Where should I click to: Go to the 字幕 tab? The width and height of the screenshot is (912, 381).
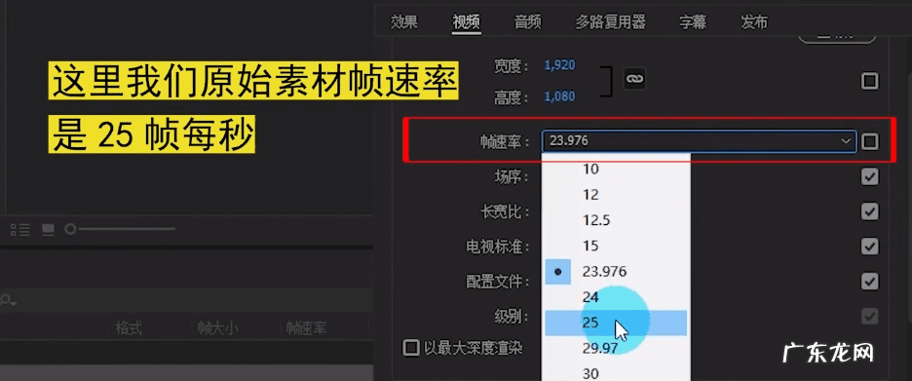693,22
